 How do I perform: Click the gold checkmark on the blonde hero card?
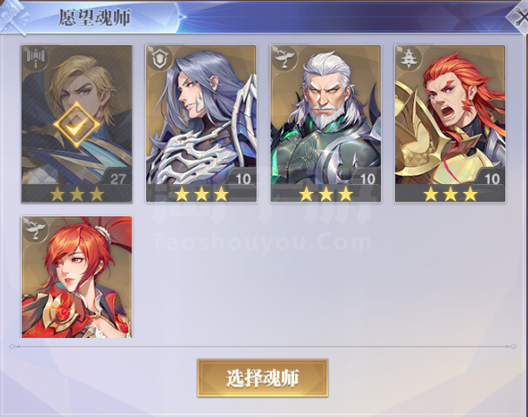pos(77,125)
